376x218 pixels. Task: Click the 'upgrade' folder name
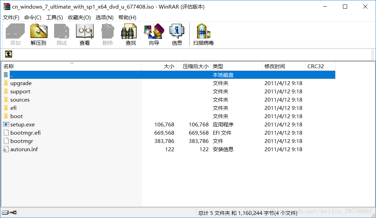pos(21,83)
